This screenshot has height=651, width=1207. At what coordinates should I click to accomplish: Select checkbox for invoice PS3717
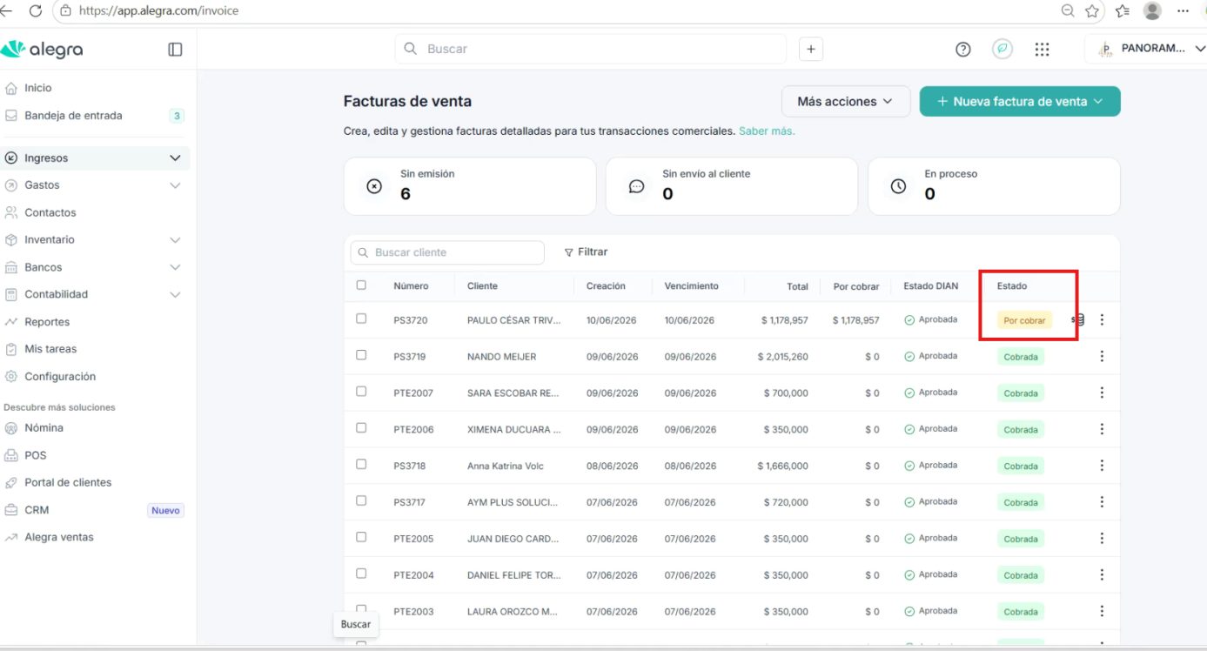point(361,501)
